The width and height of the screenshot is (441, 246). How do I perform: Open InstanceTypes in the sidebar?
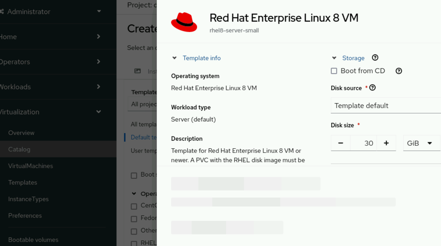28,199
